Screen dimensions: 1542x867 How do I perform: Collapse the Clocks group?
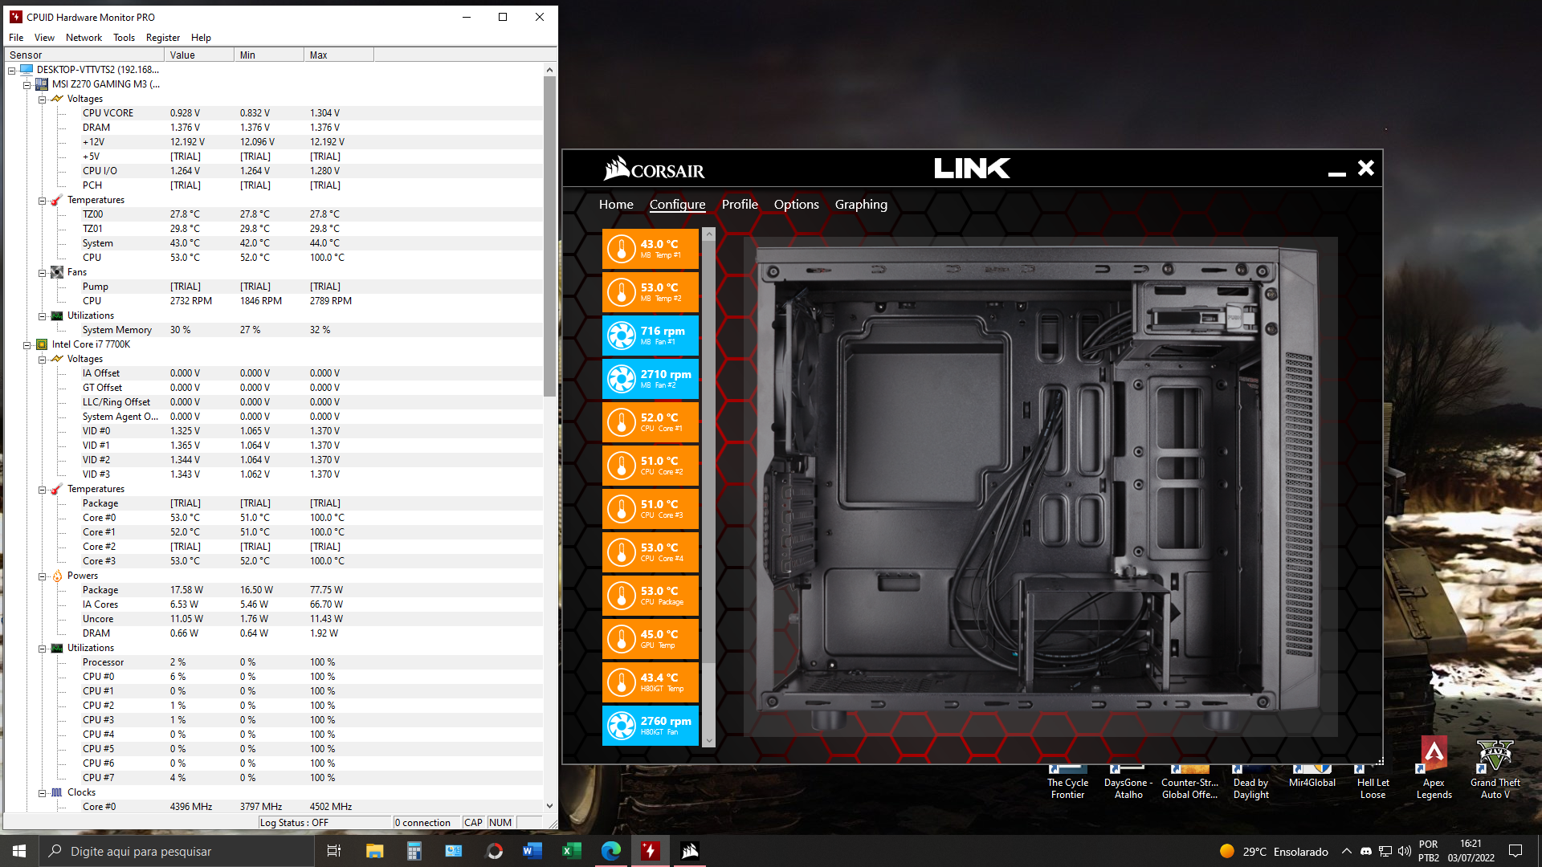tap(43, 793)
